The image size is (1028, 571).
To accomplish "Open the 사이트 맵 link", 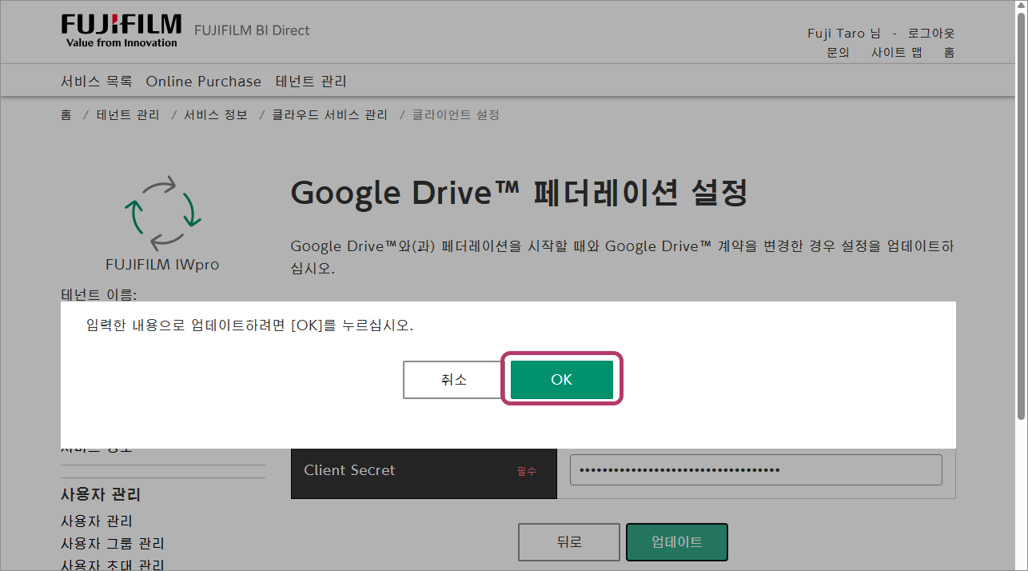I will pos(897,53).
